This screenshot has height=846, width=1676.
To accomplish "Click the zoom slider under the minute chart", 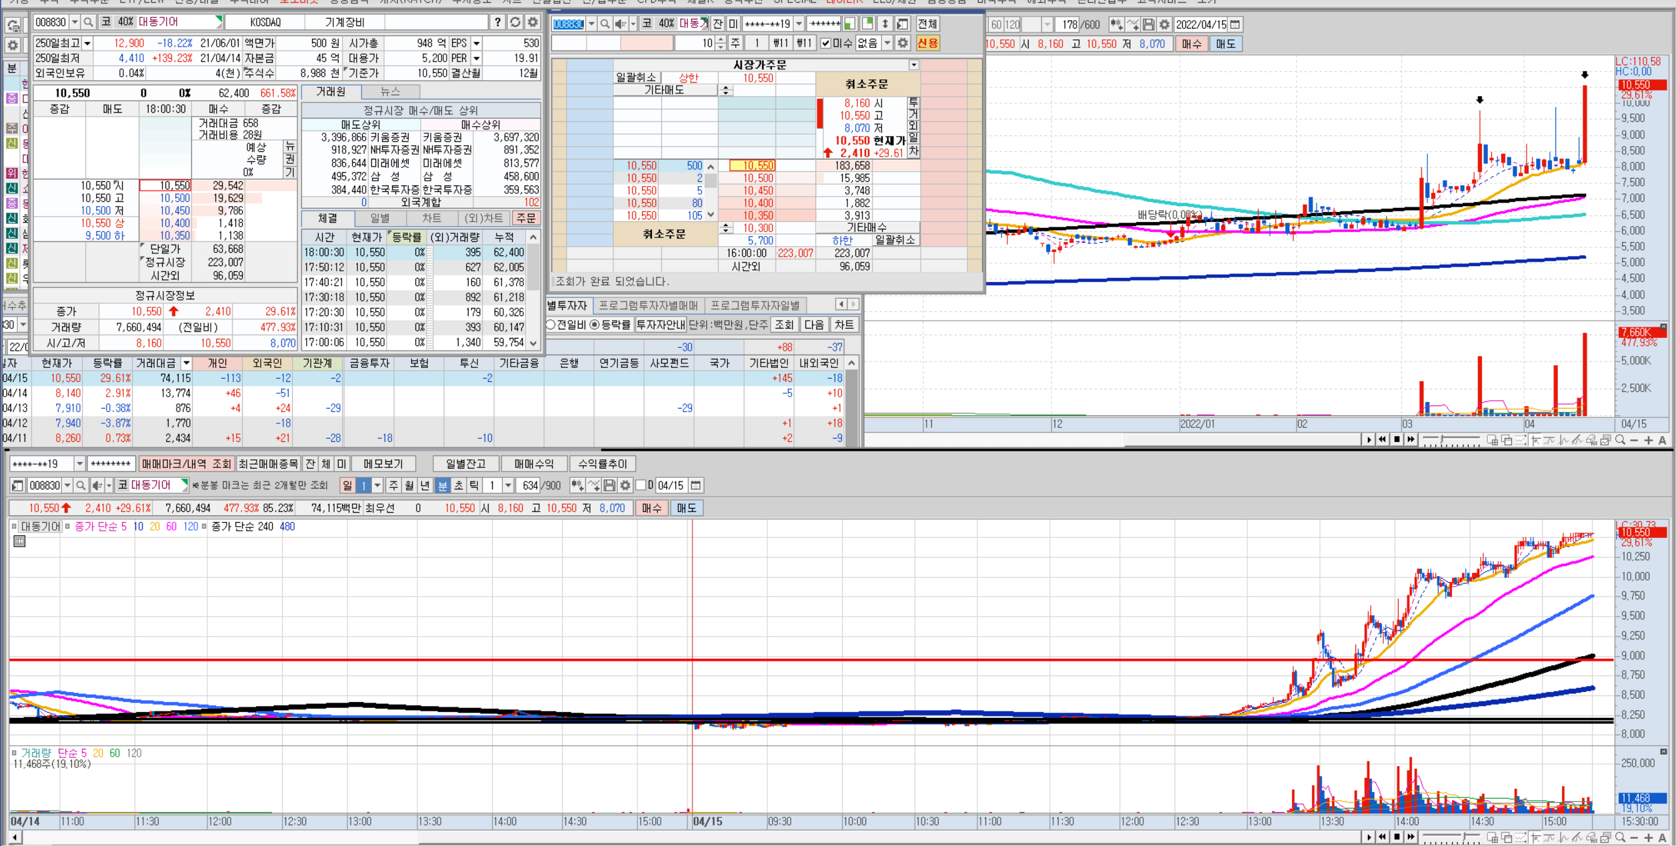I will point(1451,837).
